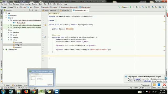Open the TODO tool window
This screenshot has height=94, width=168.
(x=7, y=85)
